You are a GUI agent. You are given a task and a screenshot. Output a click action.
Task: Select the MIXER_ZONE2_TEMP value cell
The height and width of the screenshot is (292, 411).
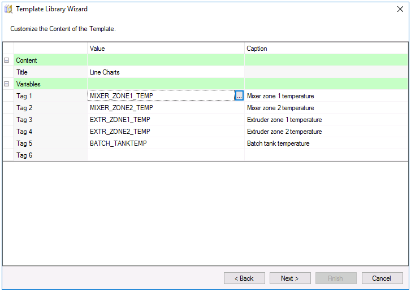pyautogui.click(x=166, y=108)
